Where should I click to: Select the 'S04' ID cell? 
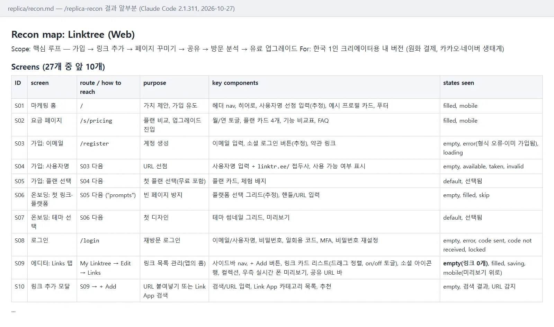click(x=19, y=166)
